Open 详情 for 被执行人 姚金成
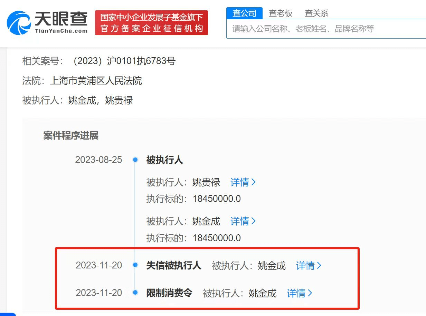This screenshot has width=426, height=316. coord(240,221)
